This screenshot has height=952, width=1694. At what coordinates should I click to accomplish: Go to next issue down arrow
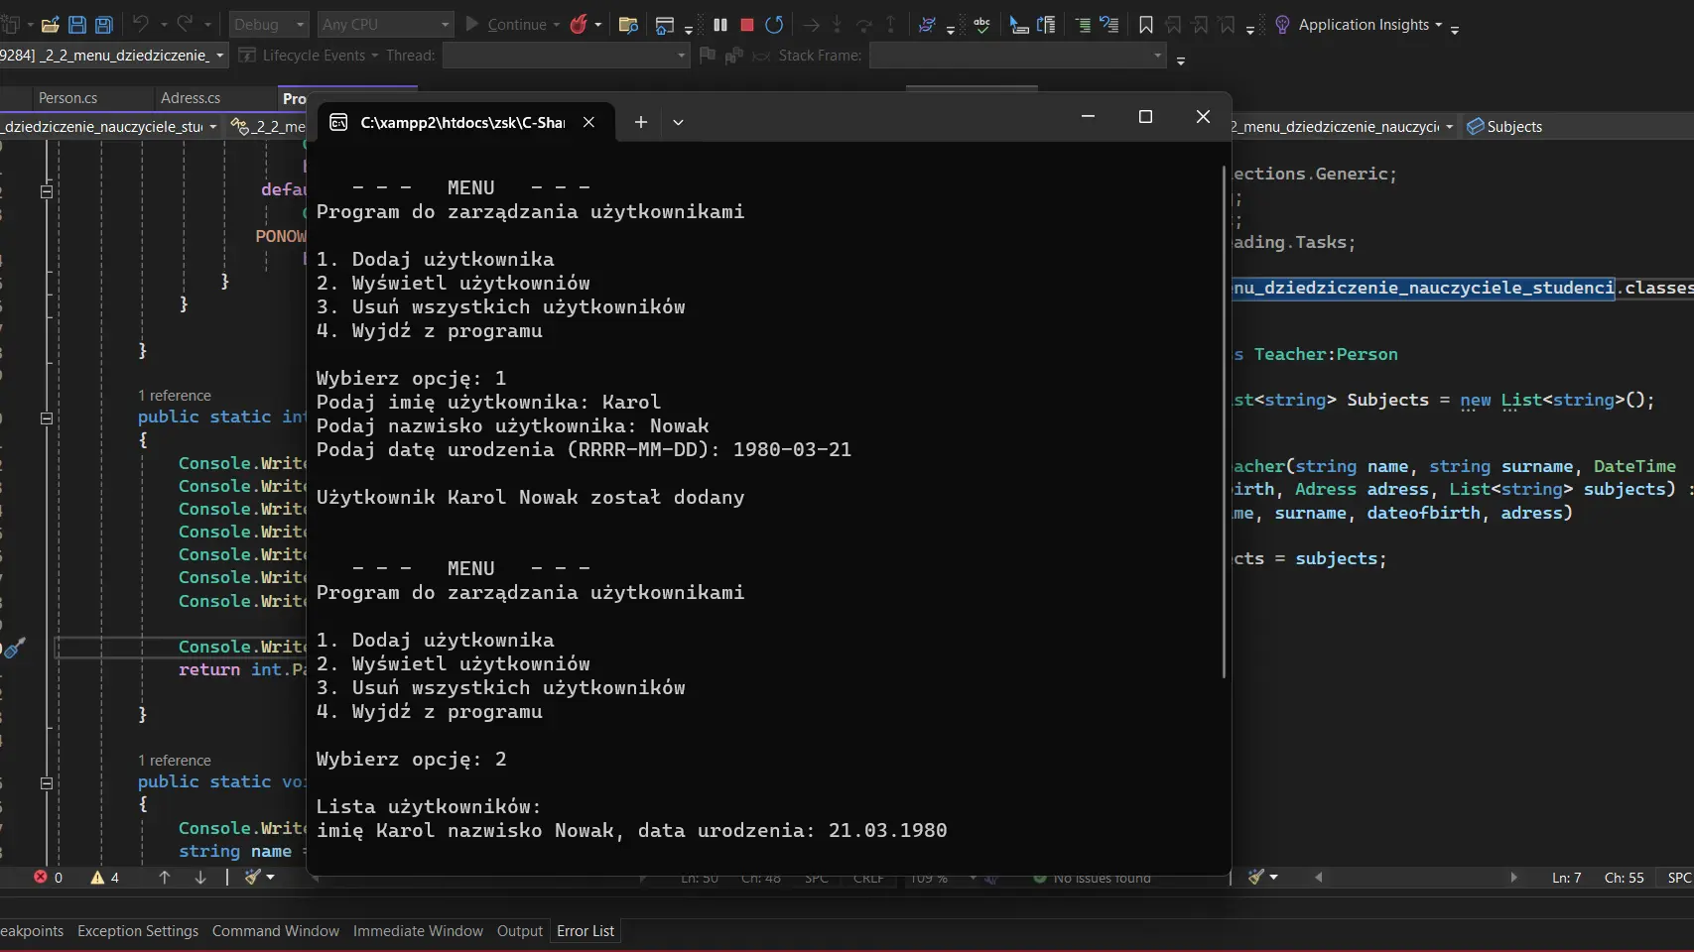point(200,878)
